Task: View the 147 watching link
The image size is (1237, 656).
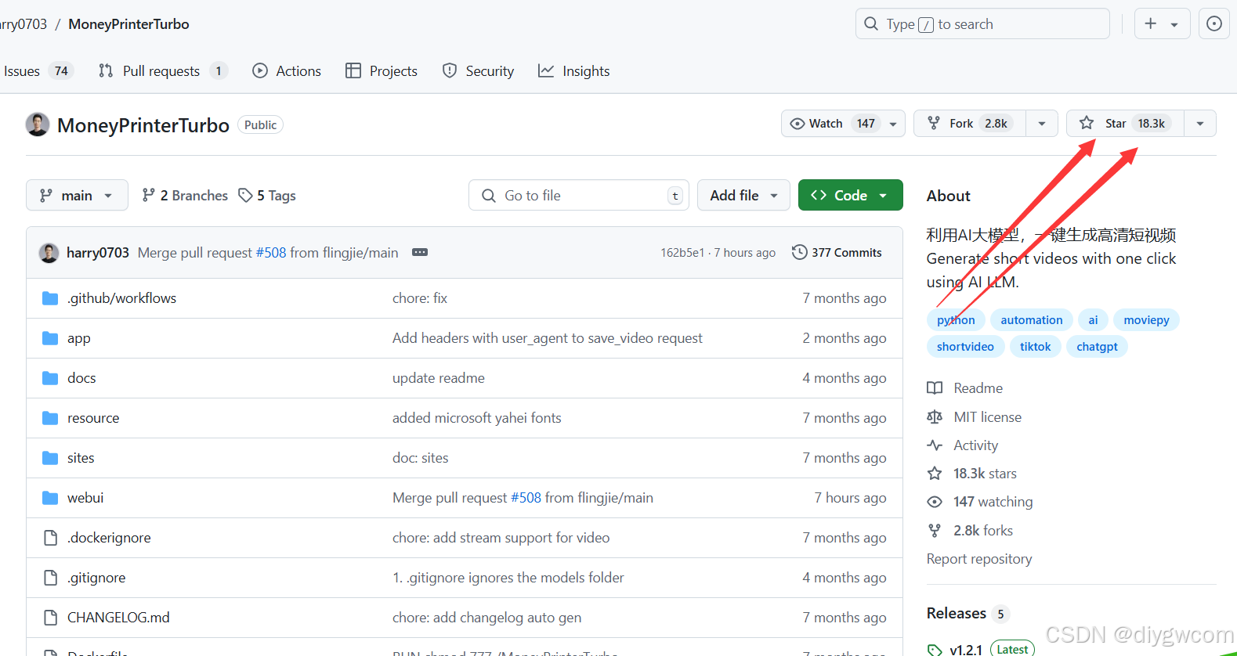Action: coord(980,502)
